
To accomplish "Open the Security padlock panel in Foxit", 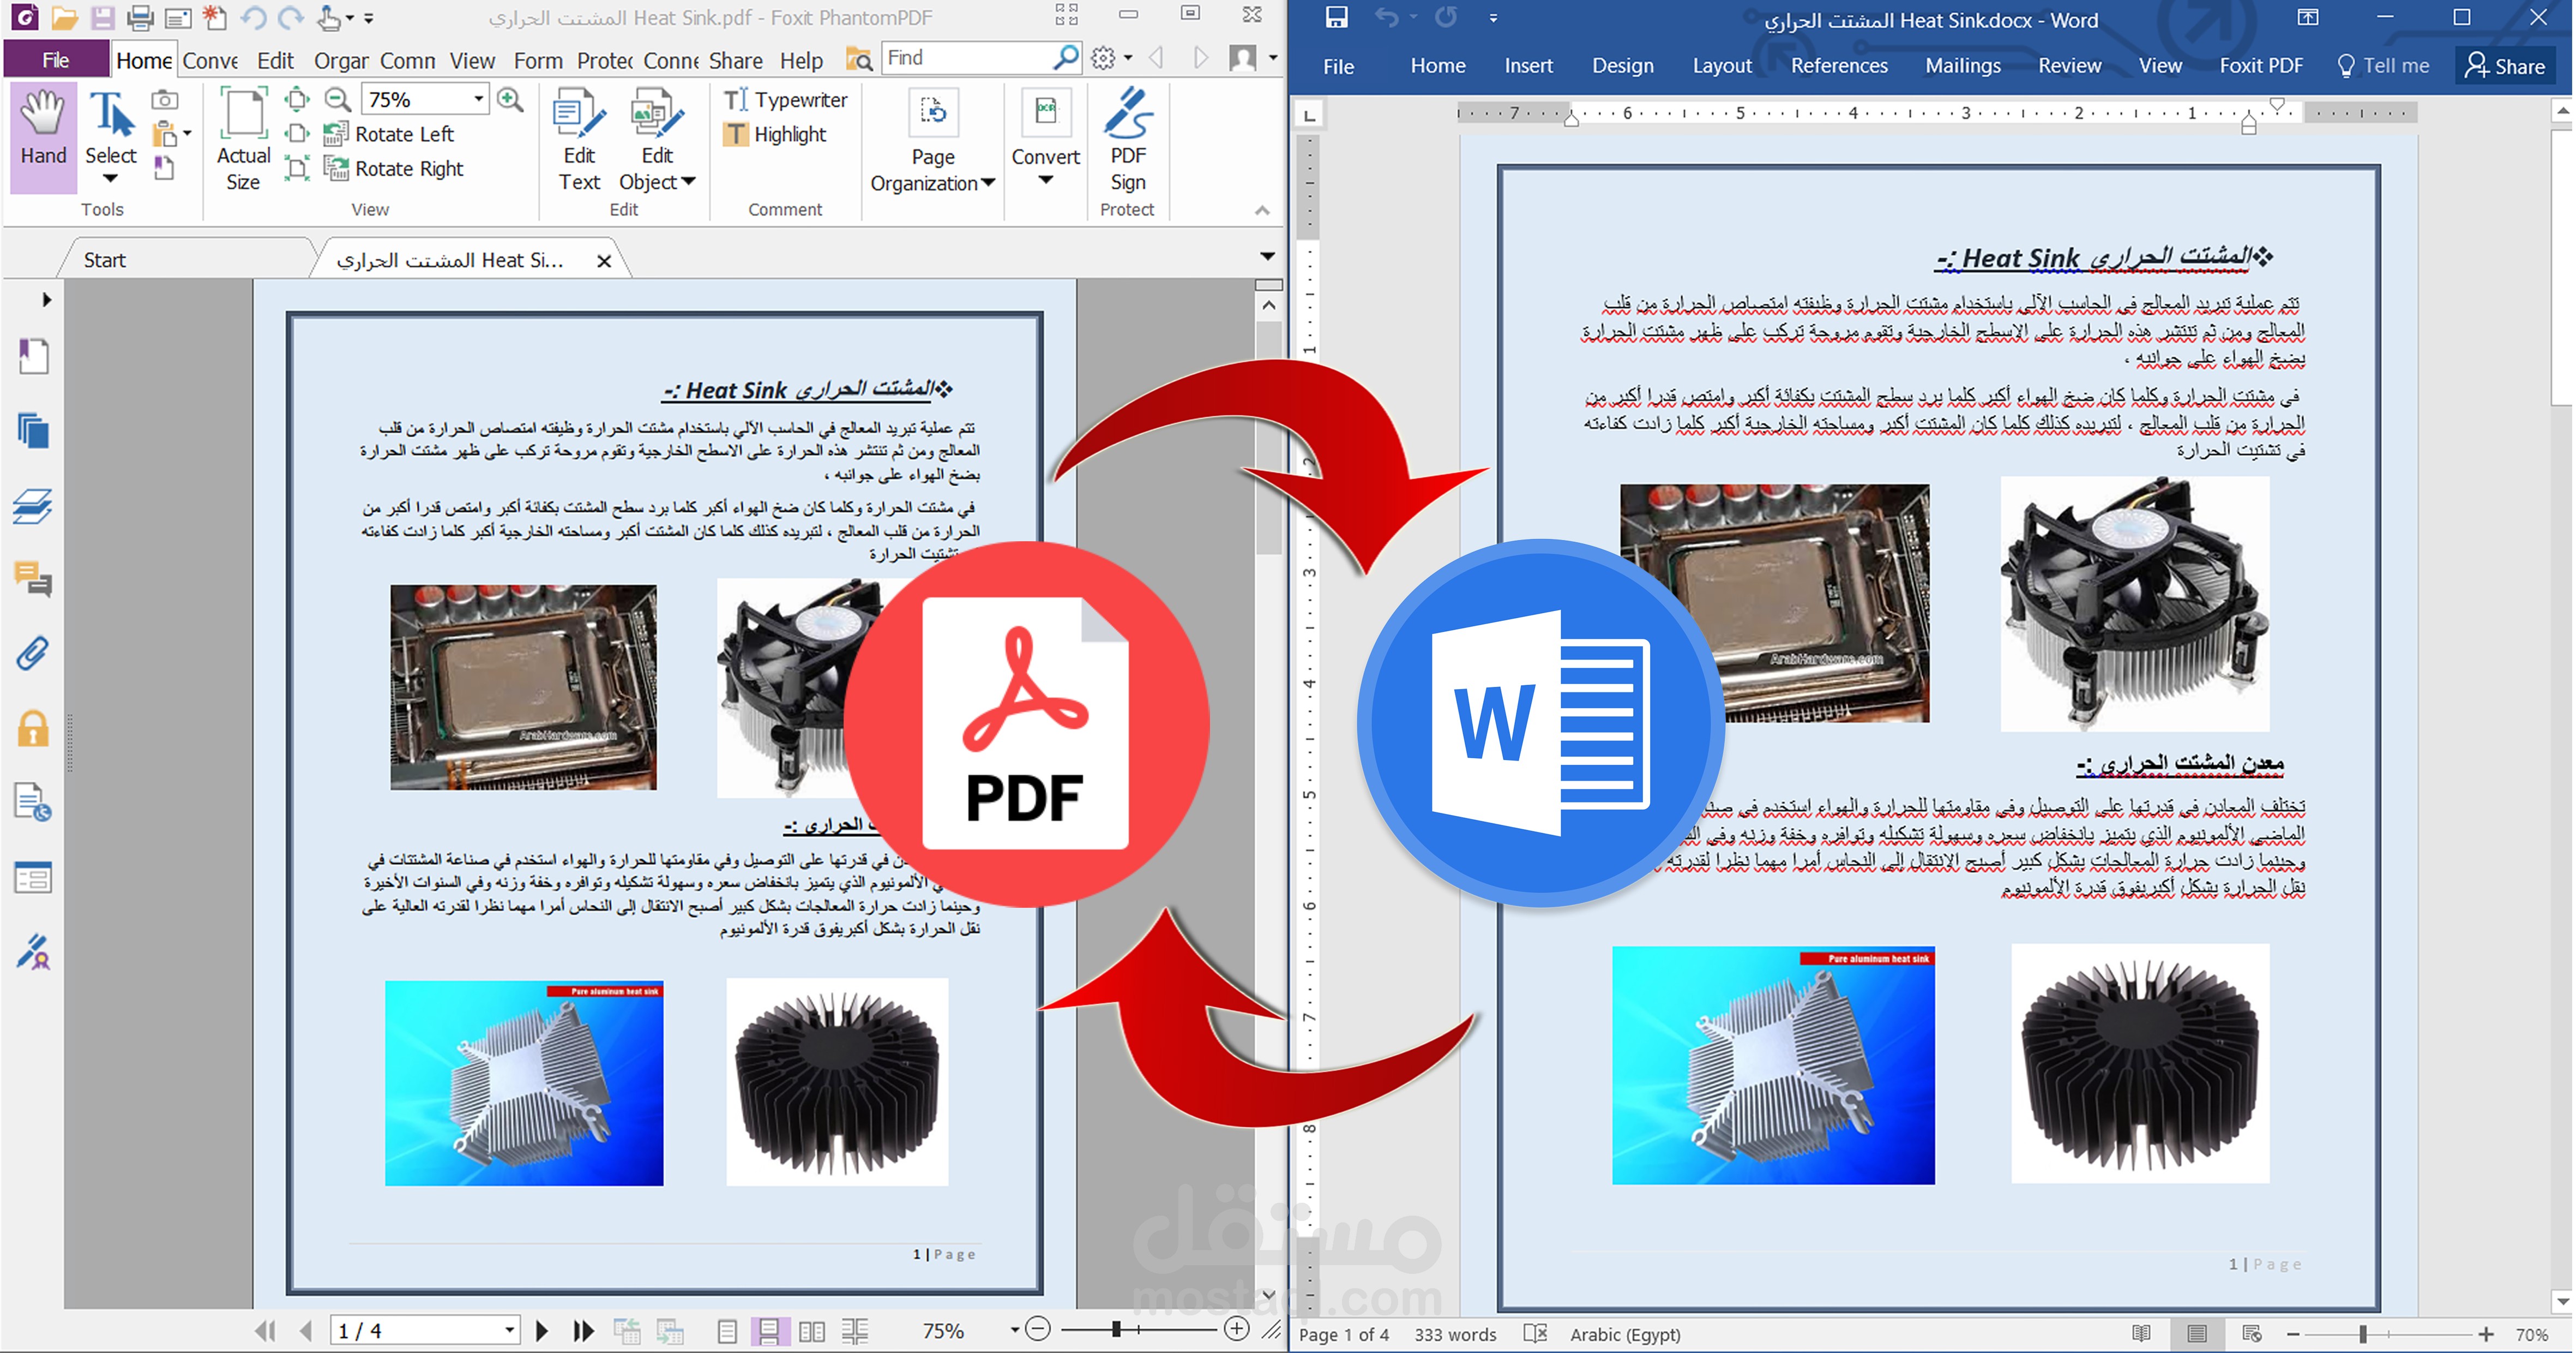I will pyautogui.click(x=34, y=728).
